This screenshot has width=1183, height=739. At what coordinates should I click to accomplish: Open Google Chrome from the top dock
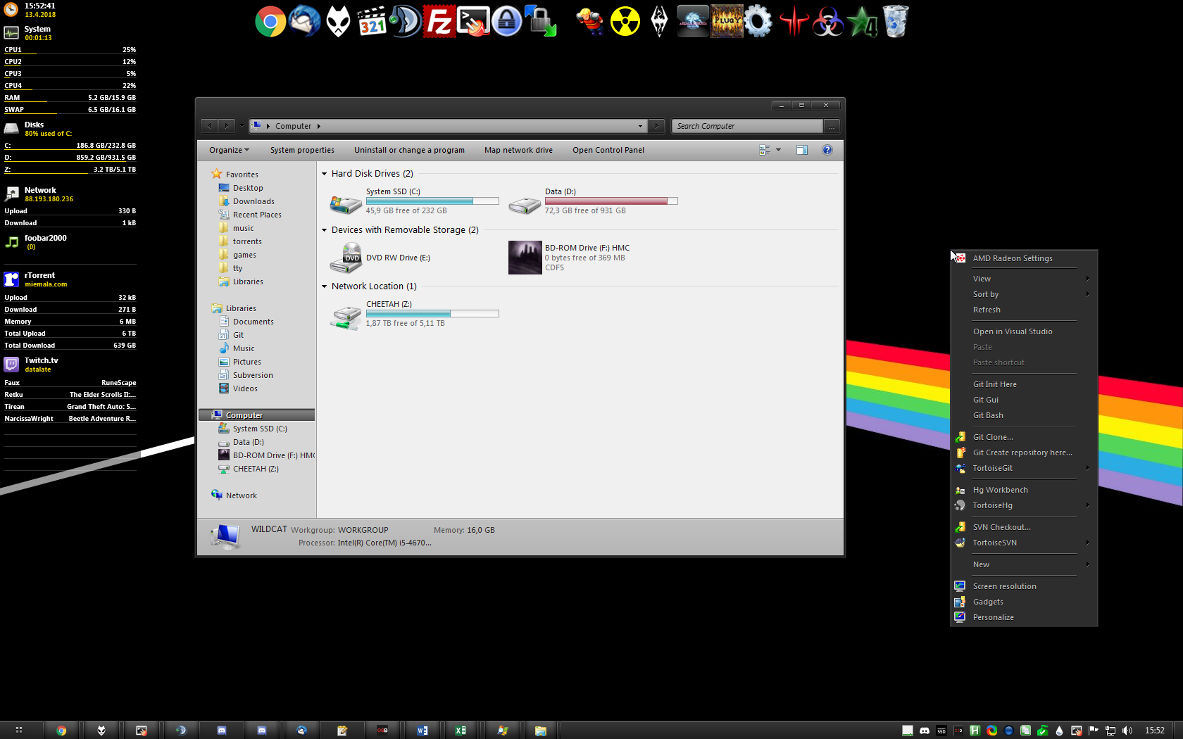(x=270, y=22)
